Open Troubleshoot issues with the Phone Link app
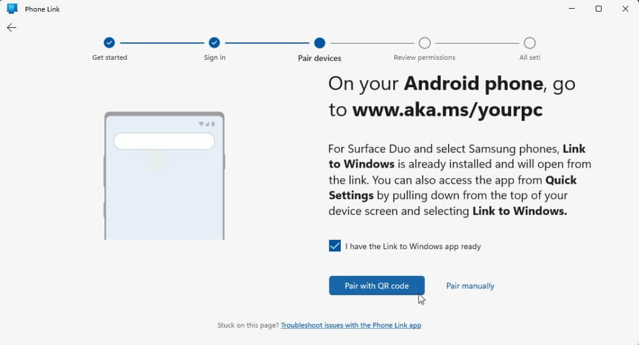The image size is (639, 345). tap(351, 325)
